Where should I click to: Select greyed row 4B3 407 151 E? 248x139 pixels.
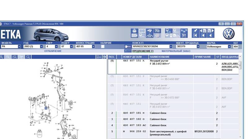173,88
